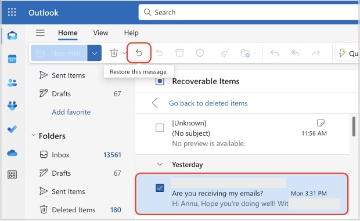The height and width of the screenshot is (221, 360).
Task: Open the Delete options dropdown arrow
Action: point(124,53)
